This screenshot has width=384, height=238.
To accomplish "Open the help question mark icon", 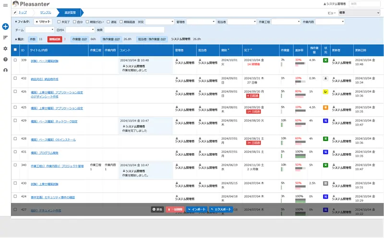I will [x=5, y=59].
